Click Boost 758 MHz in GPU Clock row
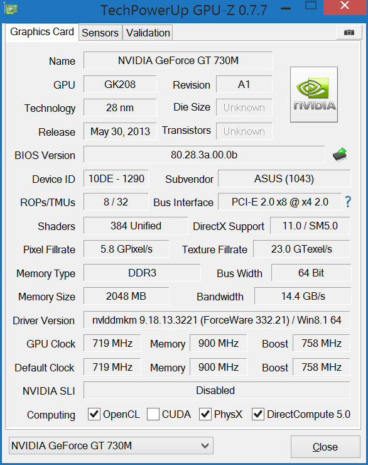Viewport: 368px width, 465px height. tap(322, 343)
